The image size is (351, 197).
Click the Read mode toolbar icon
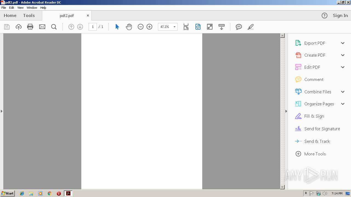coord(222,27)
